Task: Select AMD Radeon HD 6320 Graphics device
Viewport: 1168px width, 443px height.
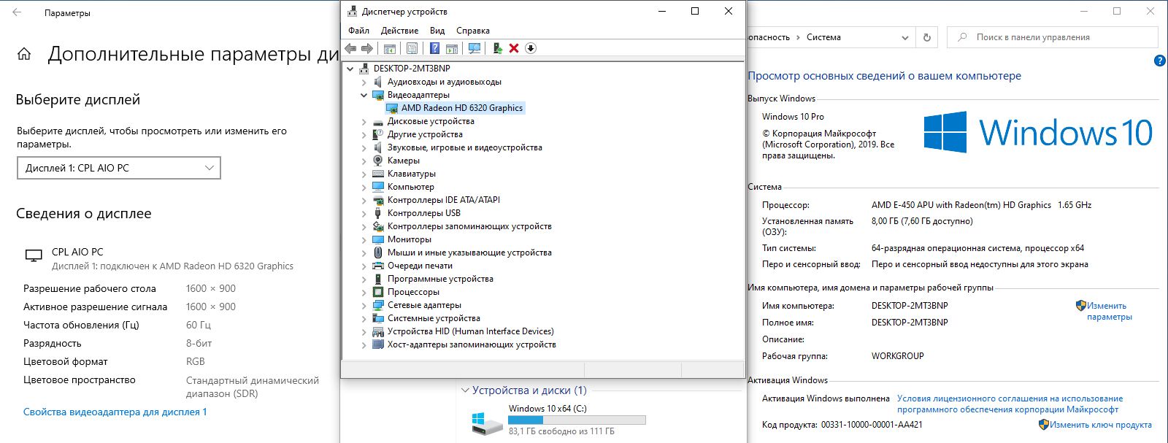Action: click(462, 108)
